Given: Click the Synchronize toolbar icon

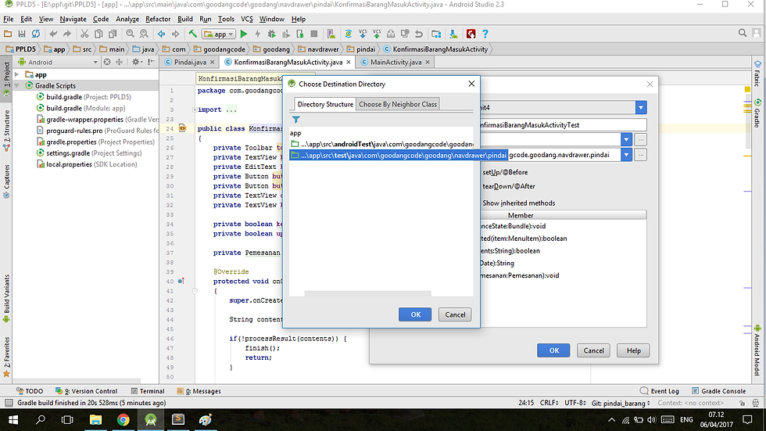Looking at the screenshot, I should (36, 34).
